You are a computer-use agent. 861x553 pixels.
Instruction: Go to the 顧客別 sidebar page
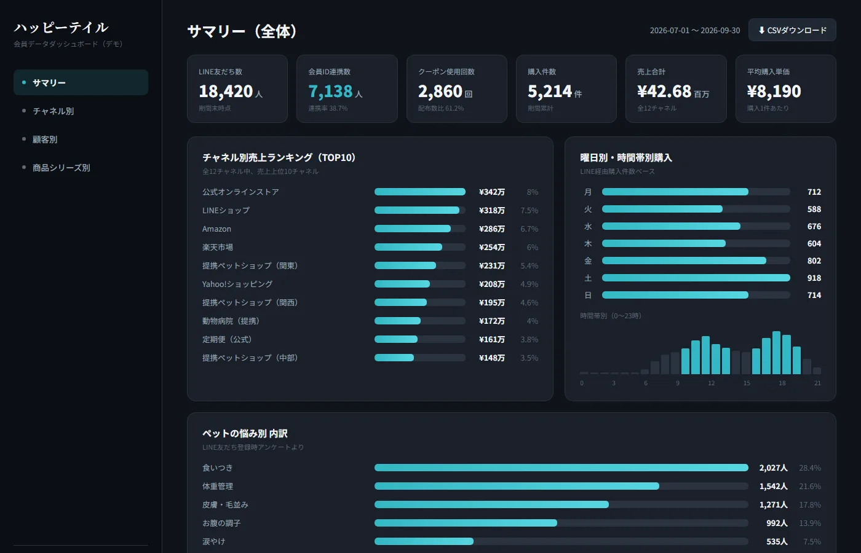tap(81, 139)
